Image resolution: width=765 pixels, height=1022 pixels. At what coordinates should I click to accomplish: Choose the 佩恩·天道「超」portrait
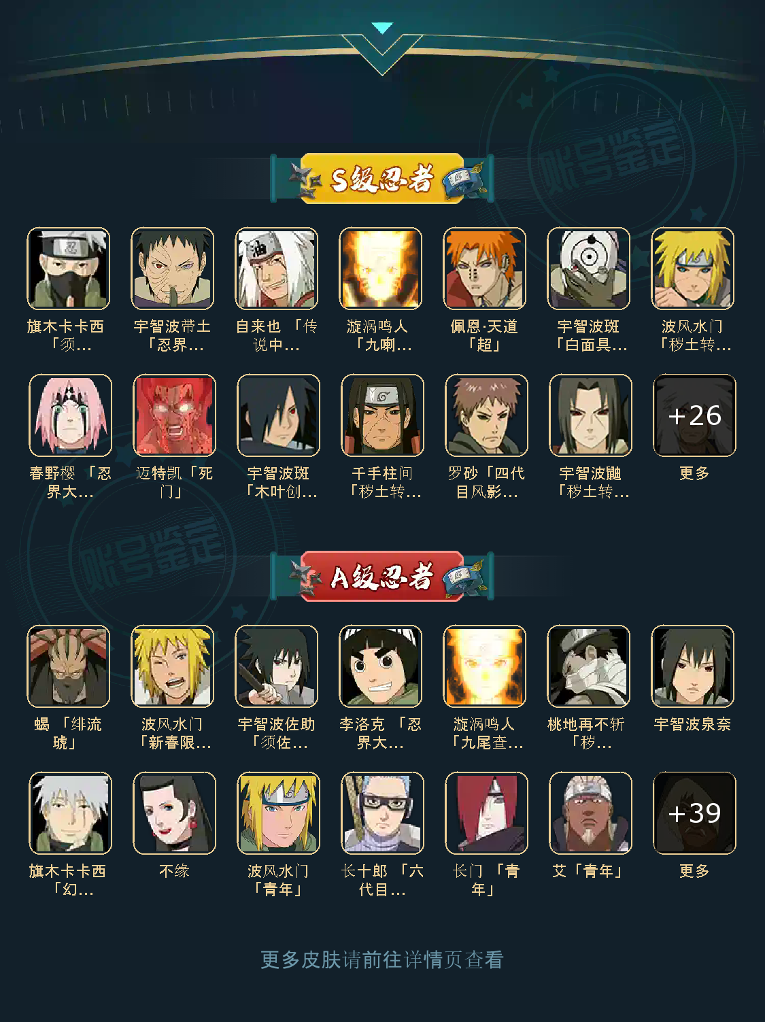pyautogui.click(x=484, y=269)
